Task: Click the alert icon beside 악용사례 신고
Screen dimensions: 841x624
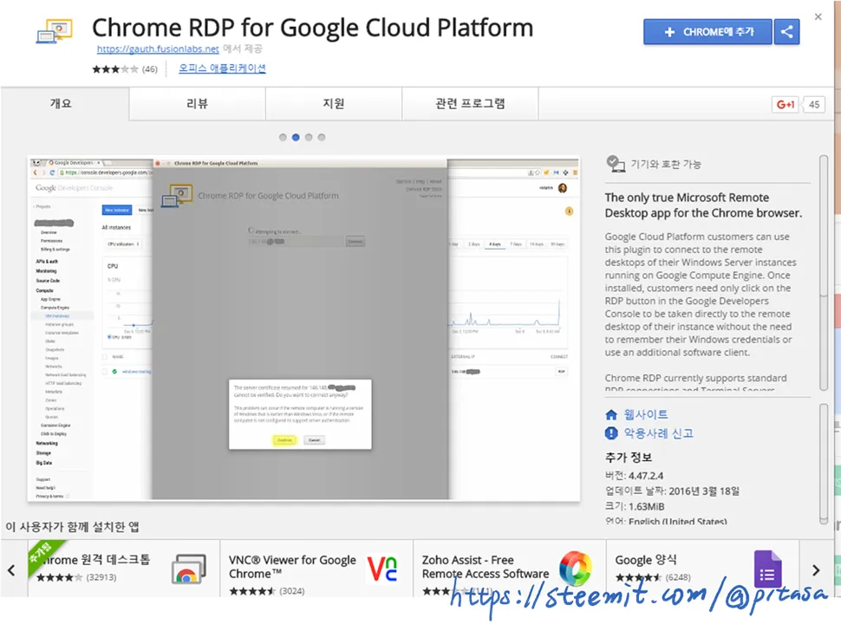Action: [611, 433]
